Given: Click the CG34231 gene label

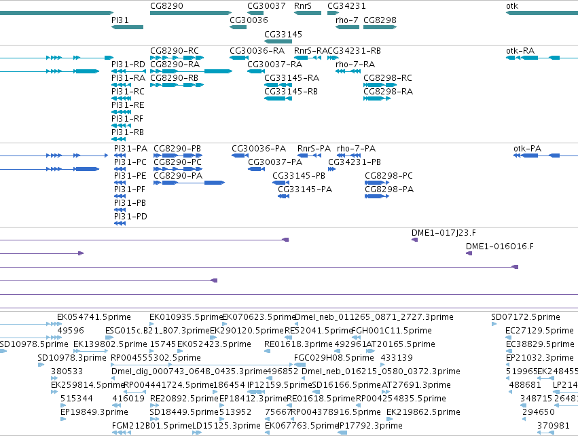Looking at the screenshot, I should (x=346, y=6).
